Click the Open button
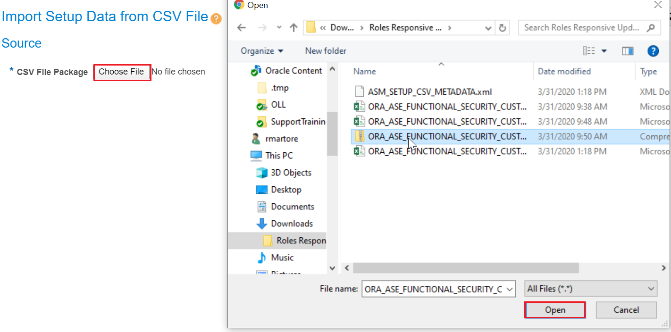The image size is (671, 332). [555, 310]
